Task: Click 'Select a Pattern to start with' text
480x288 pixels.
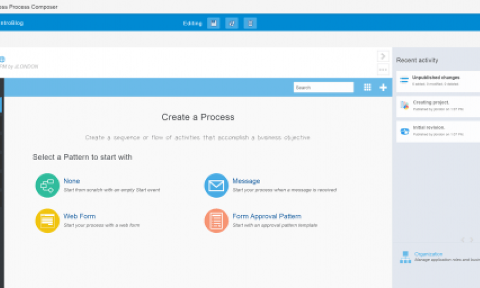Action: 82,157
